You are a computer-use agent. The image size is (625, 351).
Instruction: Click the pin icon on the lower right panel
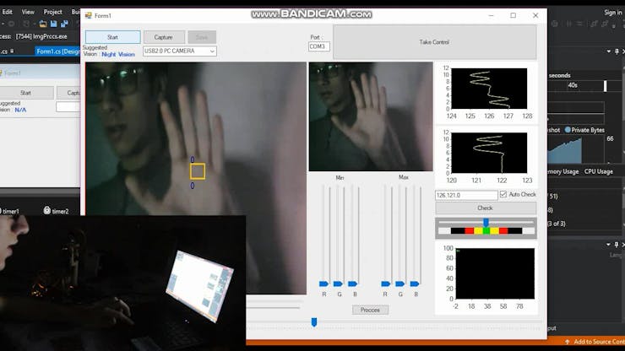[617, 244]
